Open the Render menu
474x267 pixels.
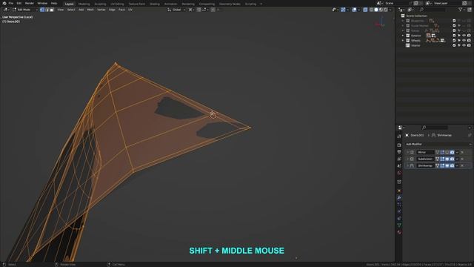coord(30,3)
